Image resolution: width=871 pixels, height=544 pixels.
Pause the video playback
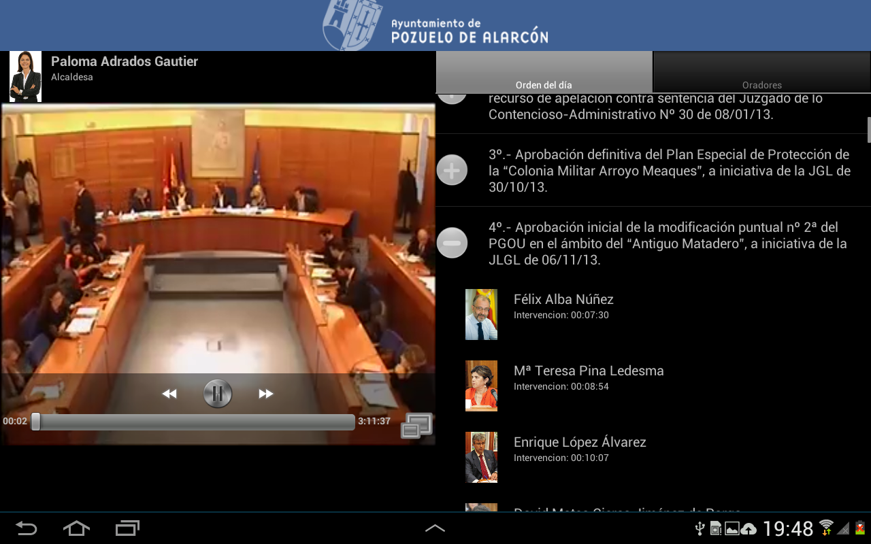[218, 394]
